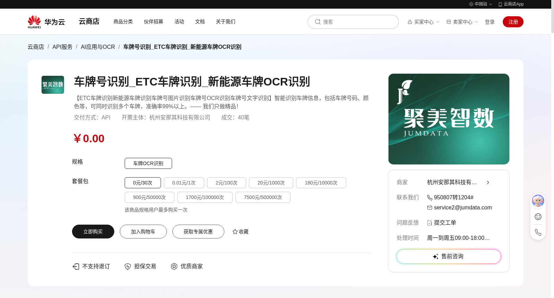Click the phone icon beside 950807转1204#
The image size is (554, 298).
click(x=430, y=198)
